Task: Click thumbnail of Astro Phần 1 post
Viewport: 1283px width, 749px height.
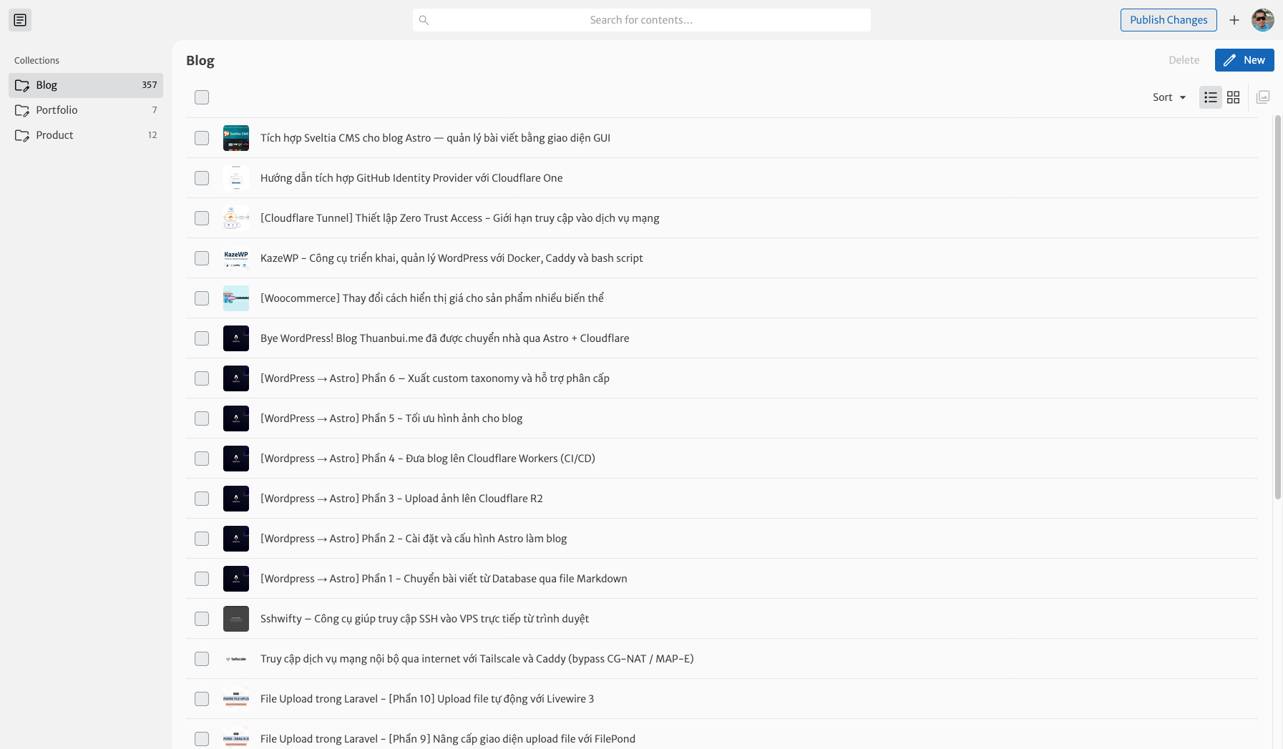Action: (x=236, y=579)
